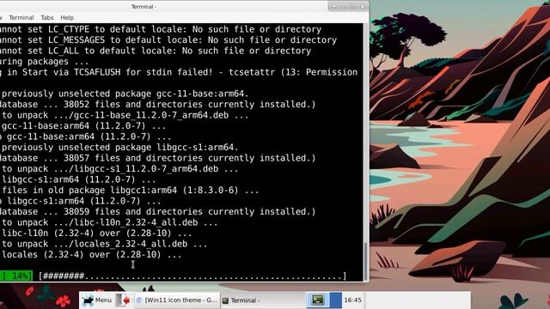This screenshot has height=309, width=550.
Task: Click the 38052 files and directories line
Action: click(x=158, y=105)
